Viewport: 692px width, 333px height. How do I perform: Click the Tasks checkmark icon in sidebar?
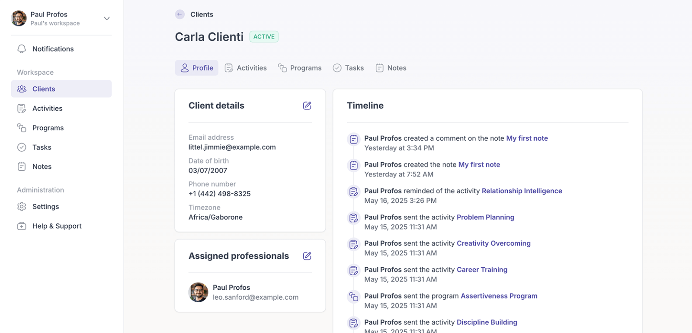(x=22, y=147)
